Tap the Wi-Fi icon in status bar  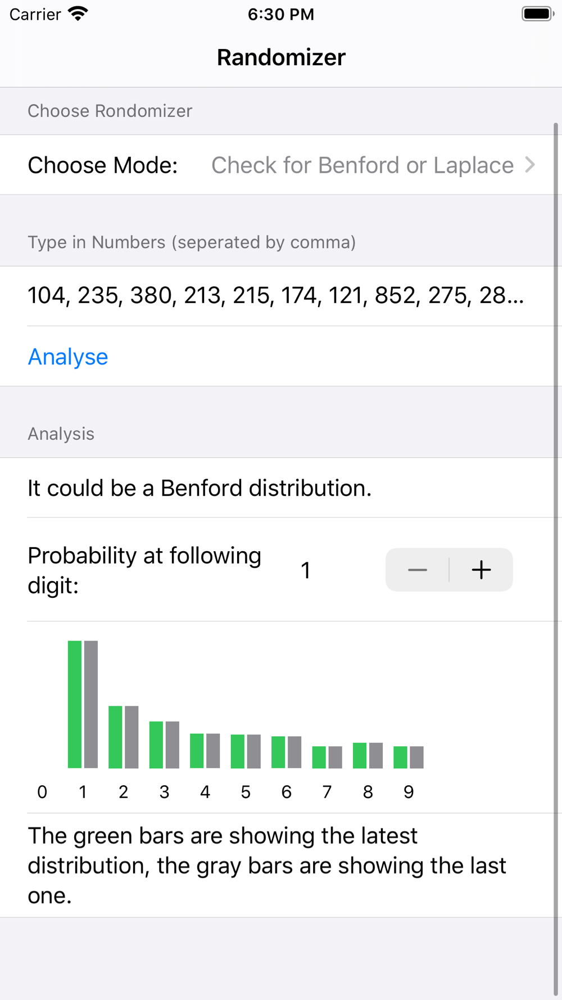pyautogui.click(x=78, y=14)
